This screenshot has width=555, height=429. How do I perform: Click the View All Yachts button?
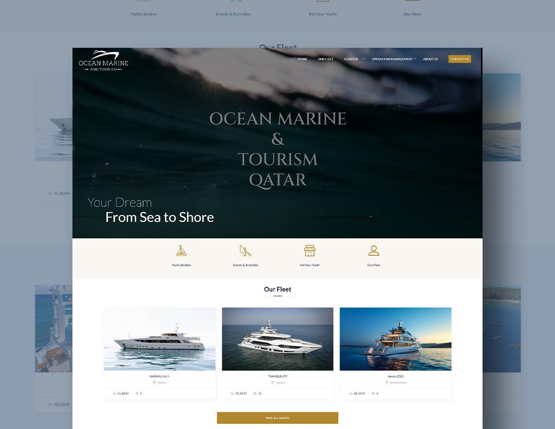277,418
